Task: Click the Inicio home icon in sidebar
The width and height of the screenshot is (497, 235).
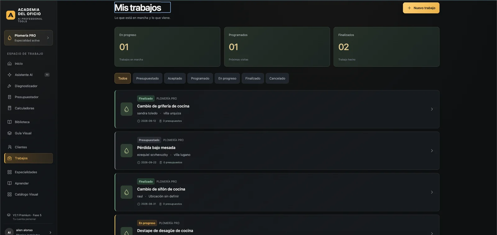Action: tap(10, 64)
